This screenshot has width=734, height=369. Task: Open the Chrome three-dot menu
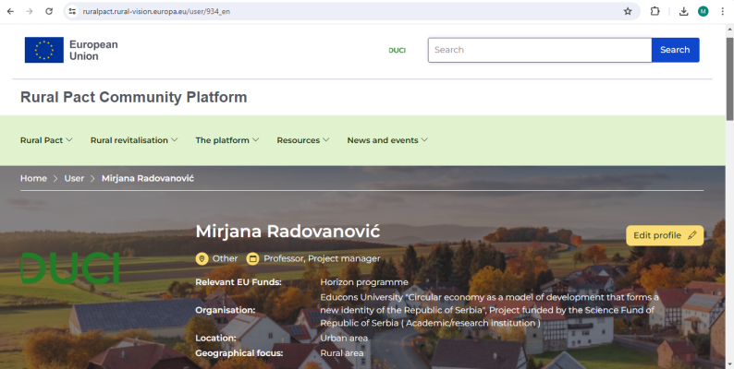[x=722, y=11]
